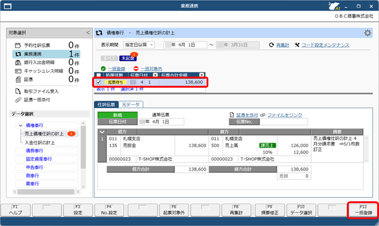
Task: Click the application window icon in title bar
Action: [x=8, y=6]
